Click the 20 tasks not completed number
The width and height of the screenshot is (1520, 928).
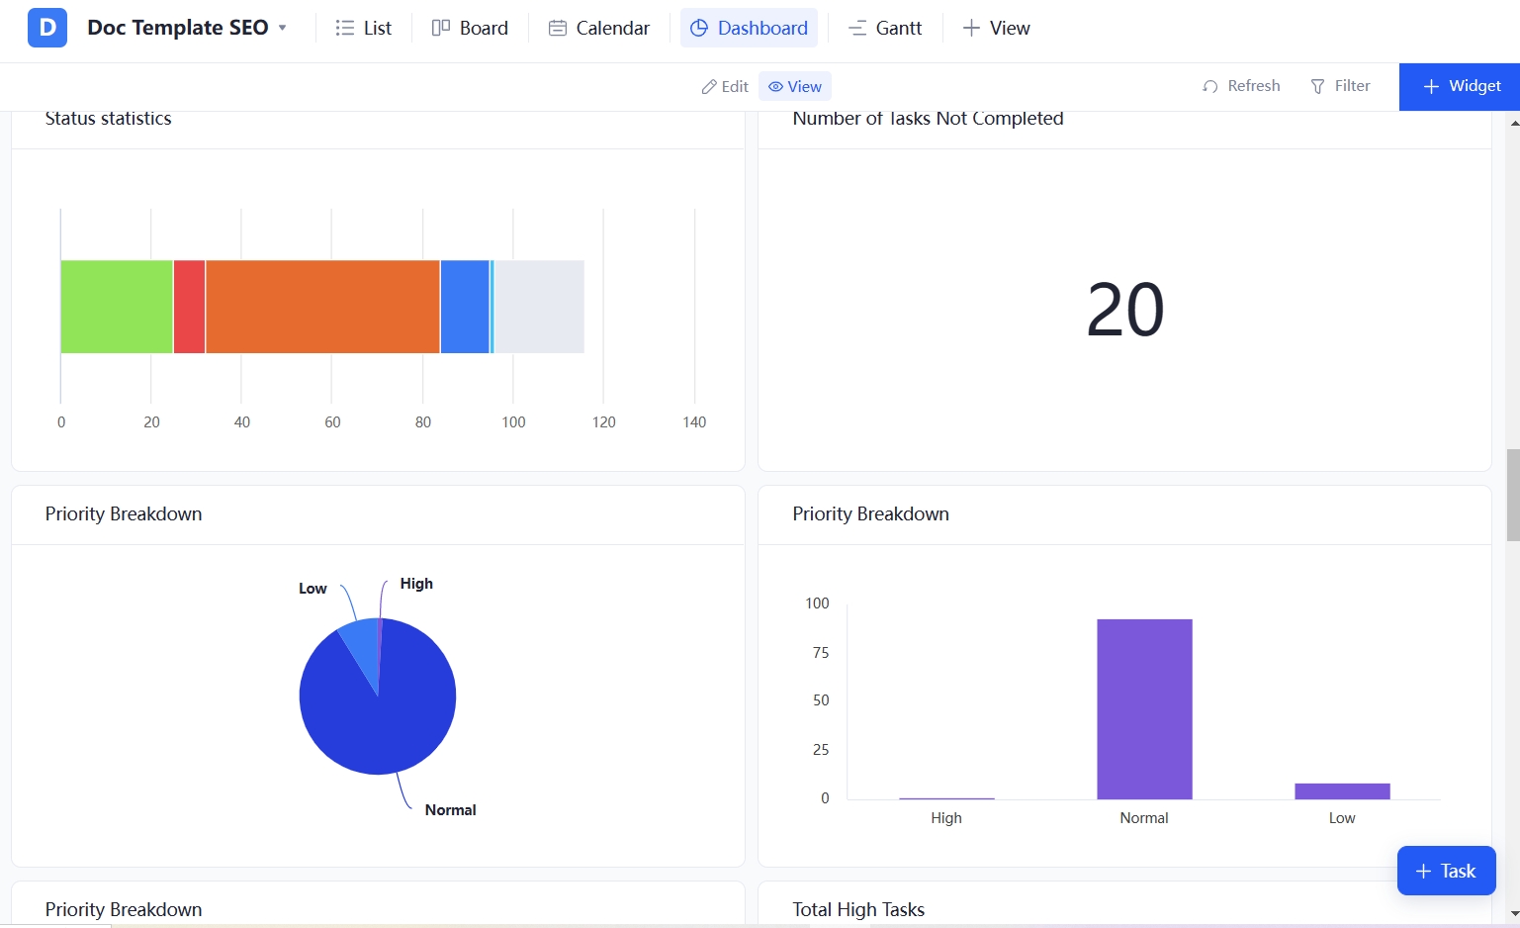click(1124, 311)
